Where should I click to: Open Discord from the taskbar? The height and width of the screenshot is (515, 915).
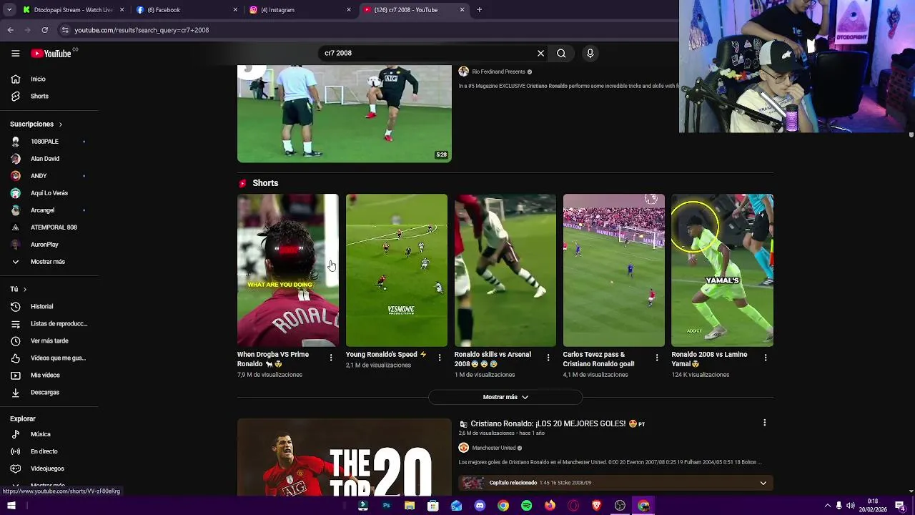480,506
